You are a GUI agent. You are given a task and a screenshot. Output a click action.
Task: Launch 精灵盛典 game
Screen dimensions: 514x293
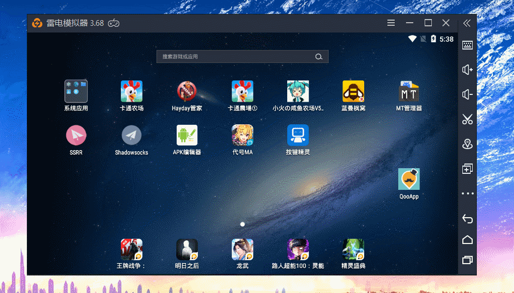click(x=353, y=250)
